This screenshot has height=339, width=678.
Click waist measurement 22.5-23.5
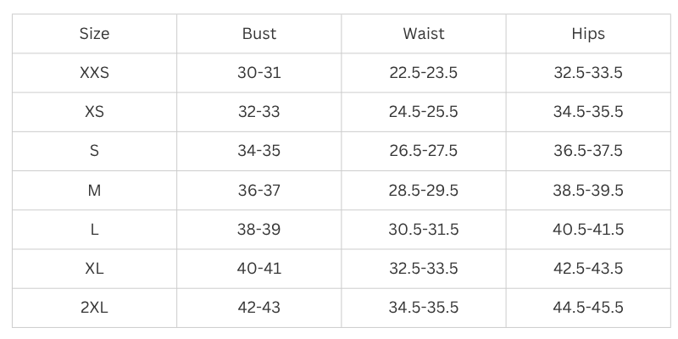click(x=424, y=73)
